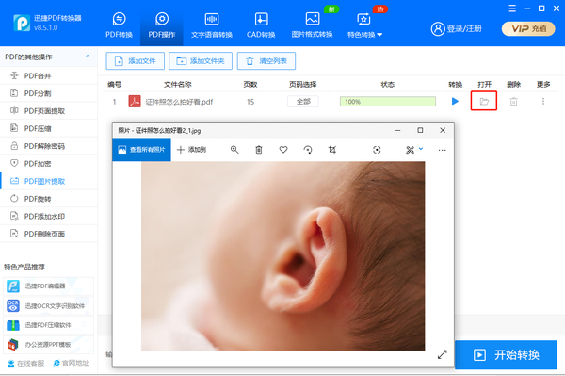Open the output folder icon in file row
Viewport: 565px width, 376px height.
pos(484,101)
